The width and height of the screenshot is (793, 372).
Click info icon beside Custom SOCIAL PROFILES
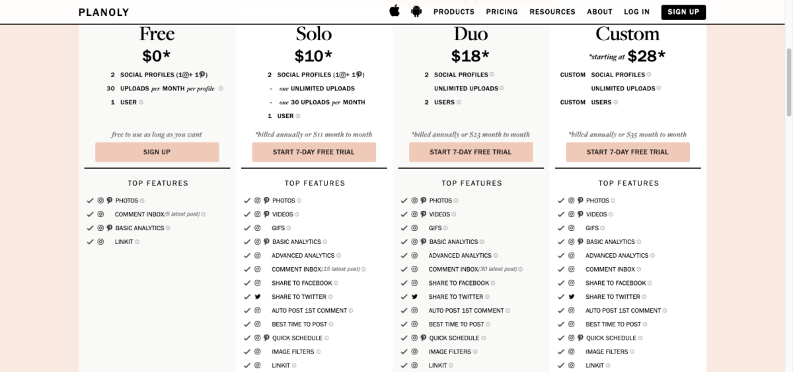(x=649, y=75)
